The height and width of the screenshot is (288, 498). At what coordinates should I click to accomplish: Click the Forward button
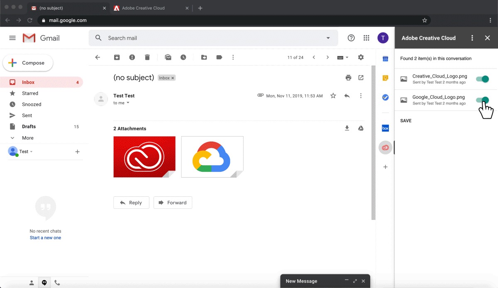coord(173,203)
